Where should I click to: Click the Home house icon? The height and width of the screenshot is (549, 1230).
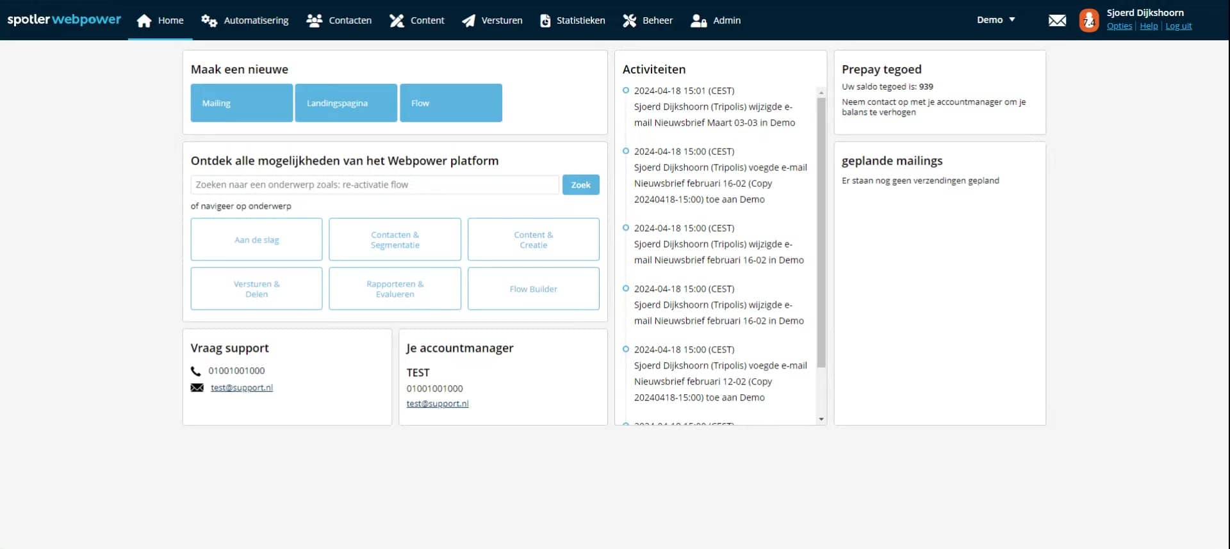[144, 20]
